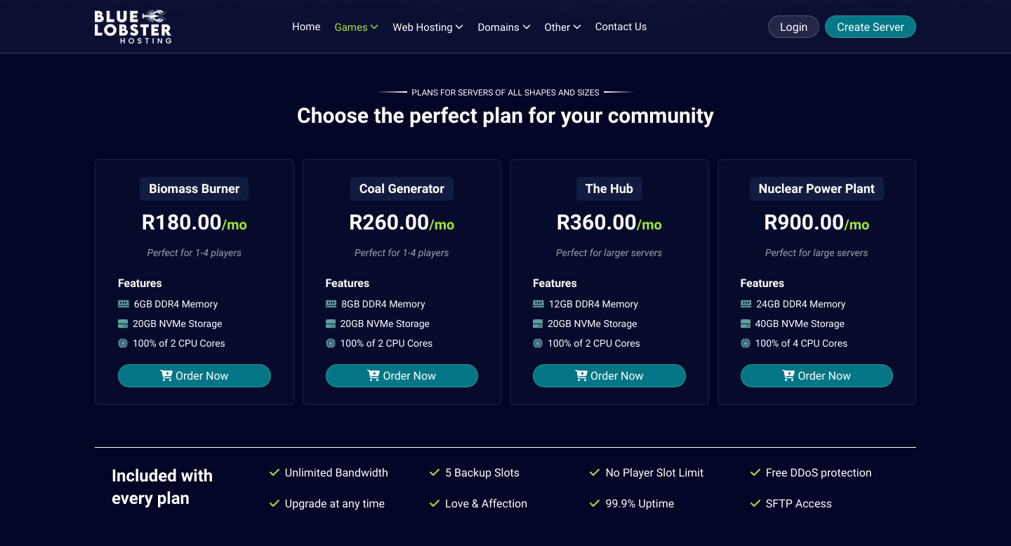Click the CPU icon in The Hub plan
The image size is (1011, 546).
click(538, 343)
